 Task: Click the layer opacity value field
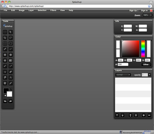click(145, 75)
